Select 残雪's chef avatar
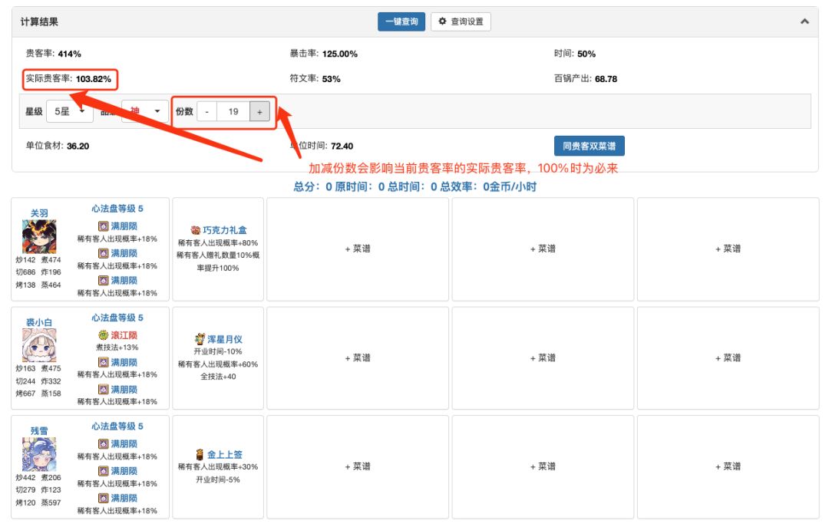This screenshot has height=527, width=829. click(39, 454)
